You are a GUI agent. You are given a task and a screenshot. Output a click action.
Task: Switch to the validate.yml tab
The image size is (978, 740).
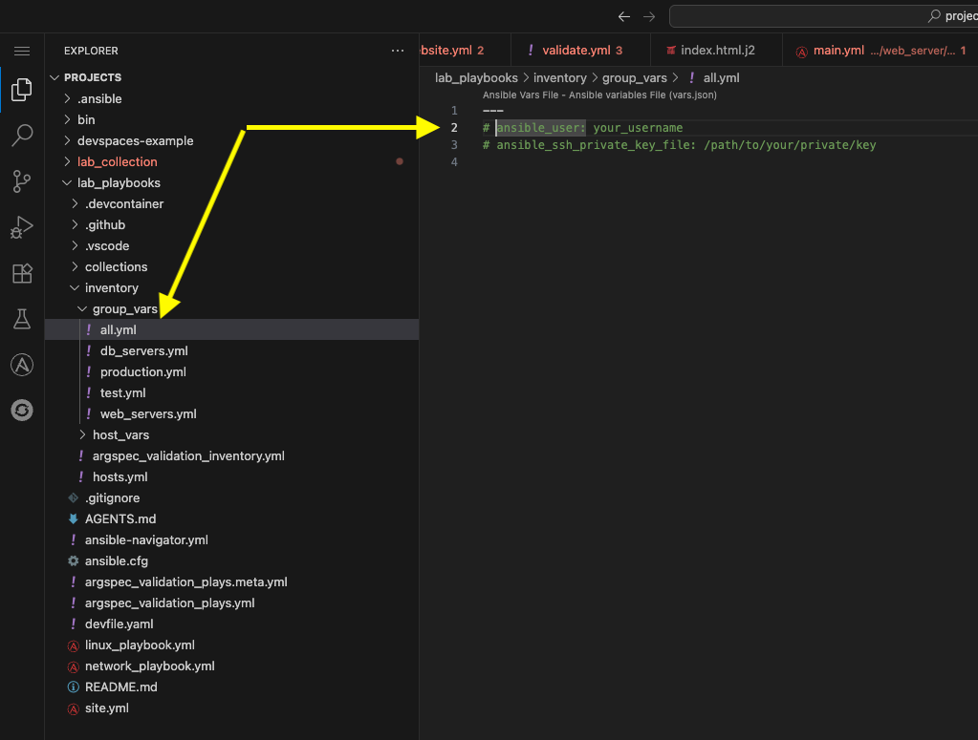pos(575,50)
